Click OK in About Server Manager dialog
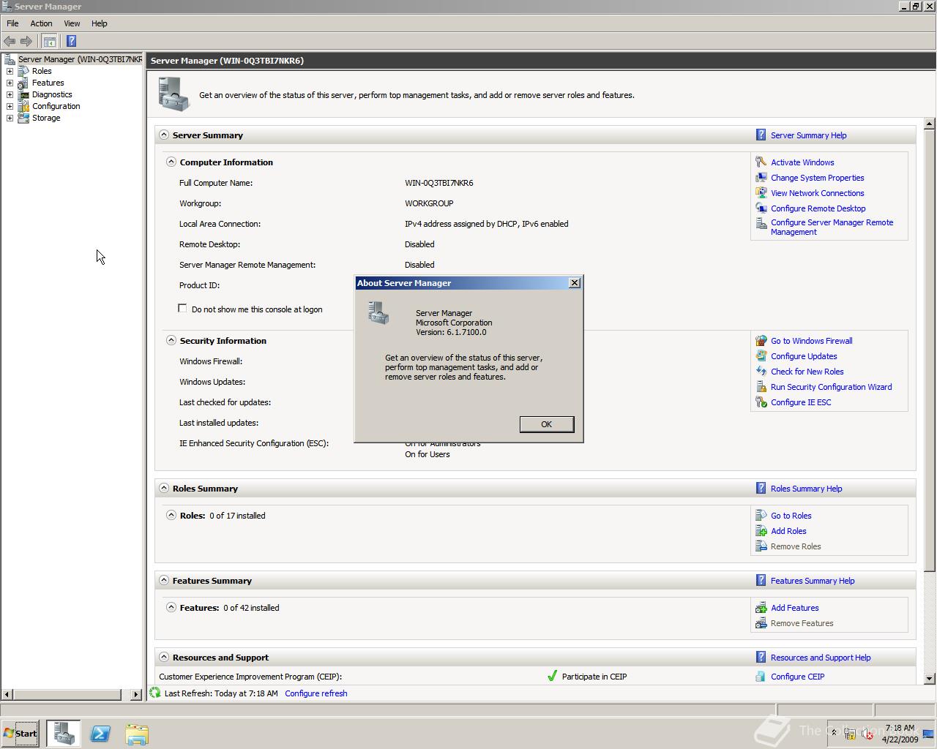 (547, 424)
